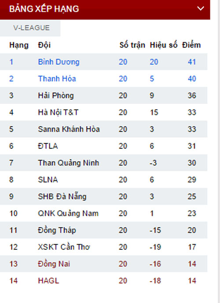Click the Hải Phòng team row
This screenshot has height=303, width=220.
point(103,95)
